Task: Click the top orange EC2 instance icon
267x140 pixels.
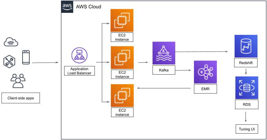Action: pos(122,20)
